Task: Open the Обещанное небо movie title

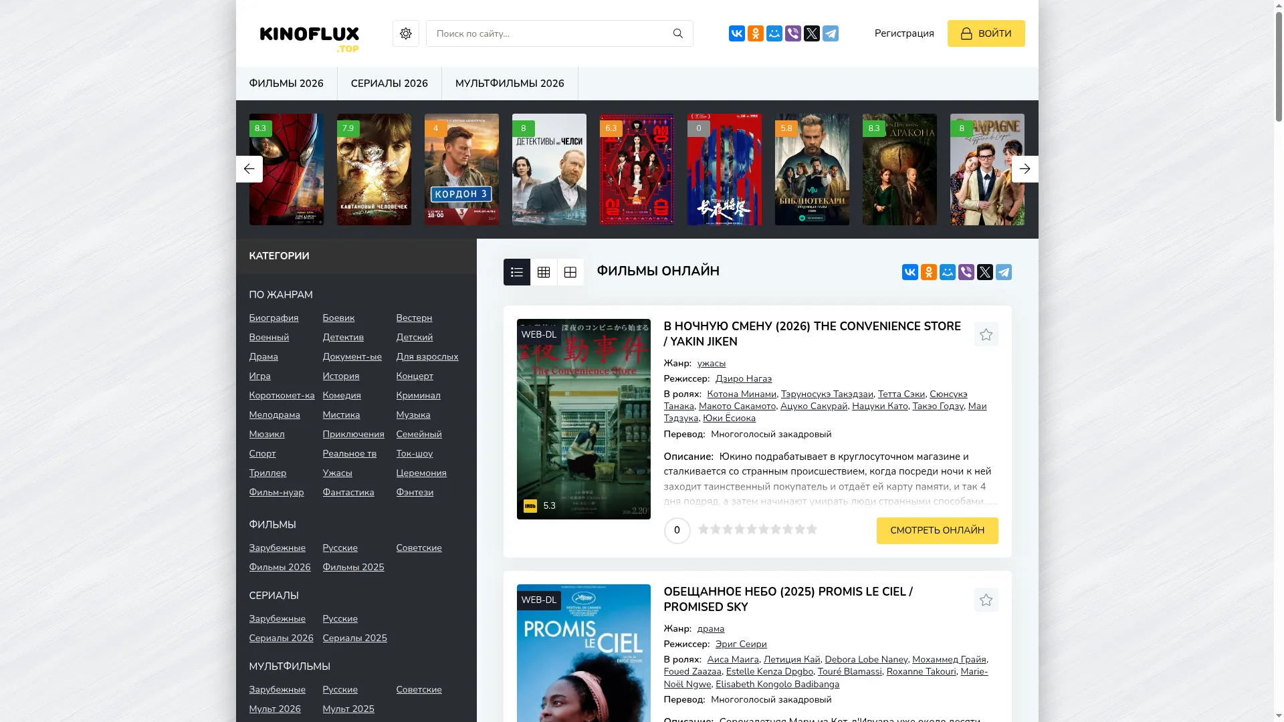Action: [788, 599]
